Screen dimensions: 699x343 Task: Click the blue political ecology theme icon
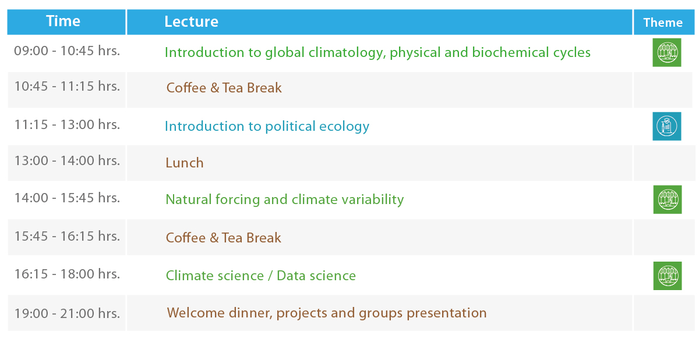[666, 126]
